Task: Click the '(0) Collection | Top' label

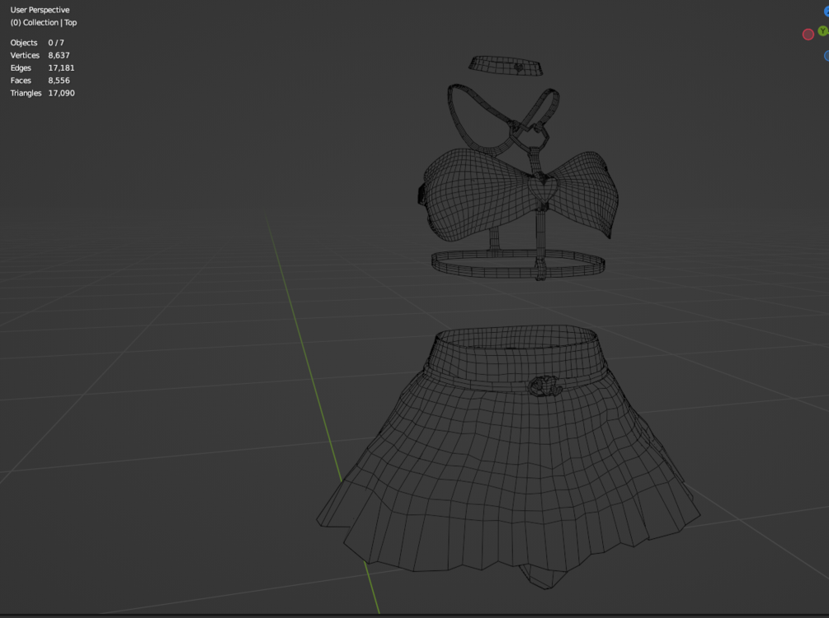Action: [x=44, y=23]
